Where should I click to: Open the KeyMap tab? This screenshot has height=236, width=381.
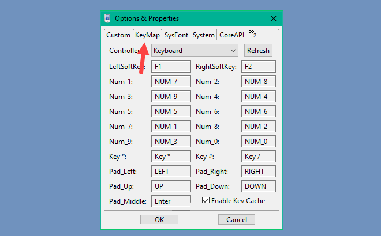tap(147, 35)
